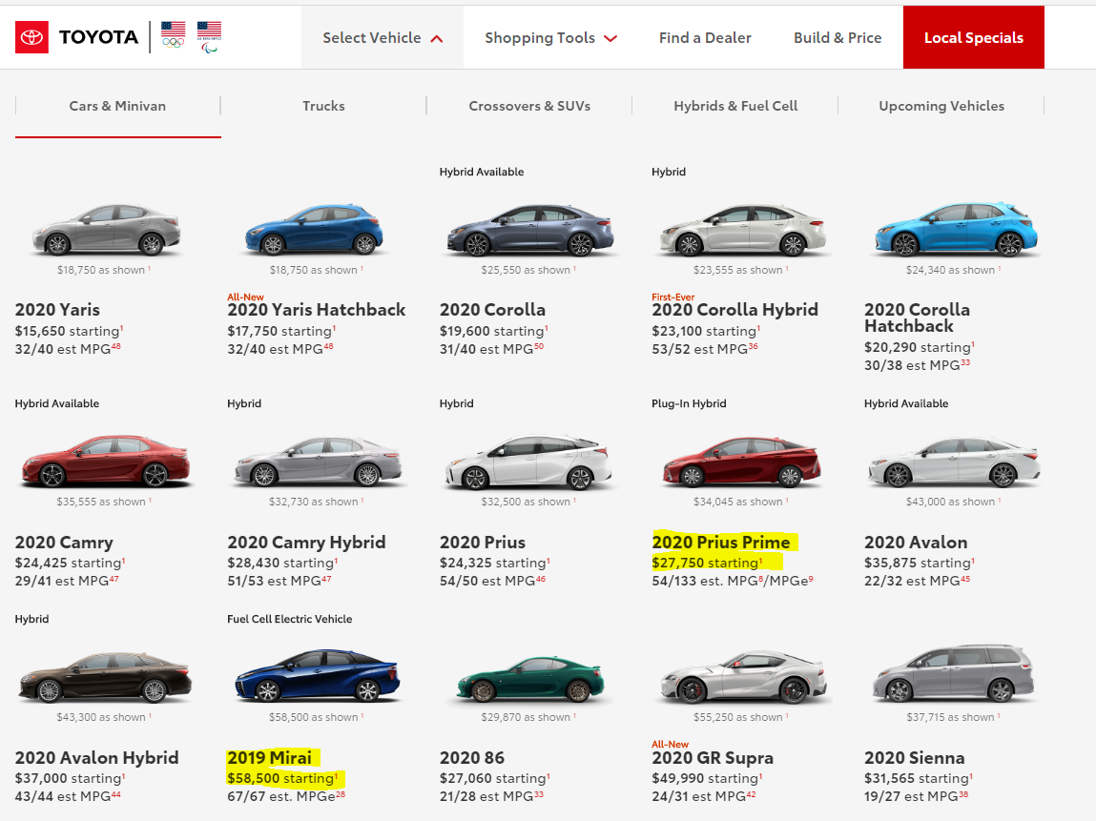Click the $55,250 as shown Supra caption

pos(740,717)
